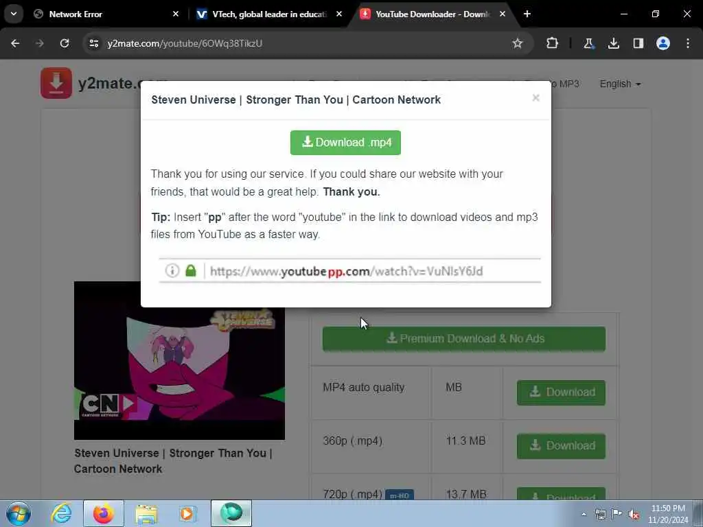Bookmark this page with the star icon
703x527 pixels.
(x=518, y=43)
